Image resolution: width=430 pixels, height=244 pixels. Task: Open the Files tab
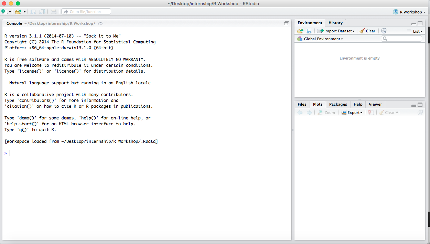click(x=302, y=104)
